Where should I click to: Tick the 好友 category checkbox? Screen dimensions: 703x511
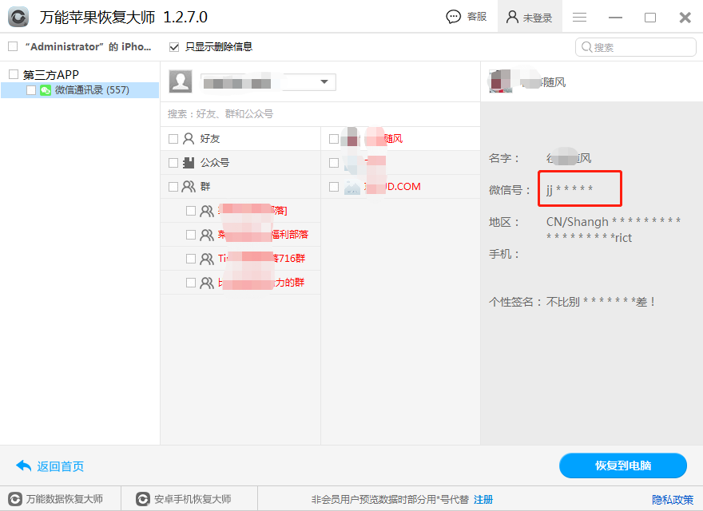click(173, 138)
